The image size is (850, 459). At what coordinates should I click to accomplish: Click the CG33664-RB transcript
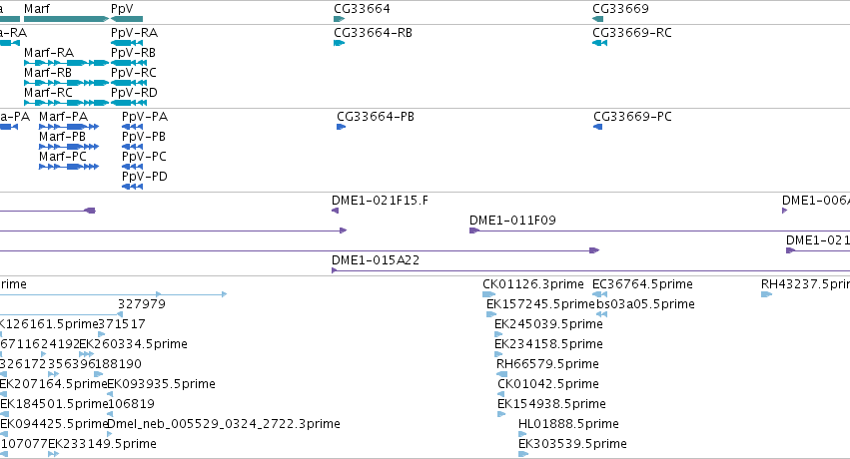coord(340,43)
